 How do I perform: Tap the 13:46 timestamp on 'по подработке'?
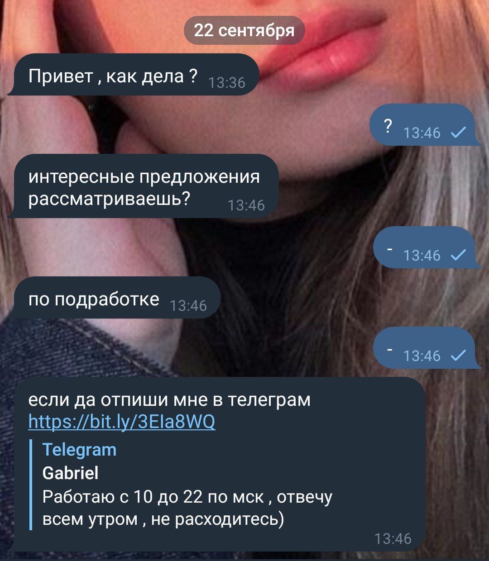[x=188, y=306]
